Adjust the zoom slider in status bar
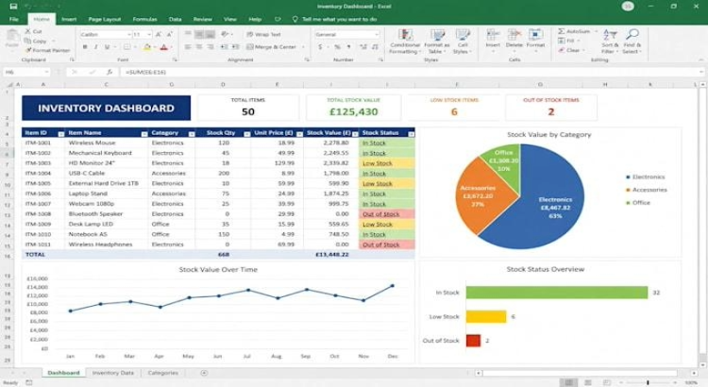This screenshot has height=387, width=708. tap(648, 383)
